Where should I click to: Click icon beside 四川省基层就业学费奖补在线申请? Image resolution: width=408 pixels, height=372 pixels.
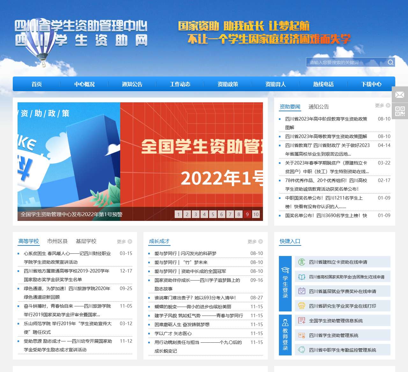(302, 291)
